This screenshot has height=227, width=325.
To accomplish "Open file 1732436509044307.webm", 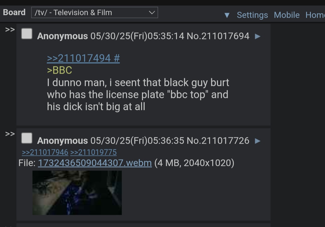I will 95,163.
